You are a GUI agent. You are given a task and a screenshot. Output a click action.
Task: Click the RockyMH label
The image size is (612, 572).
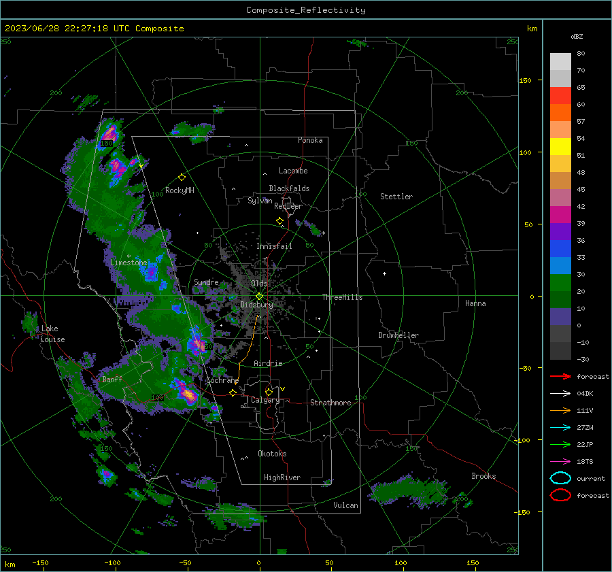click(x=180, y=190)
